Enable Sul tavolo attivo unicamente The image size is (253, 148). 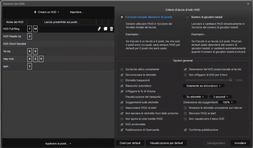click(x=122, y=69)
